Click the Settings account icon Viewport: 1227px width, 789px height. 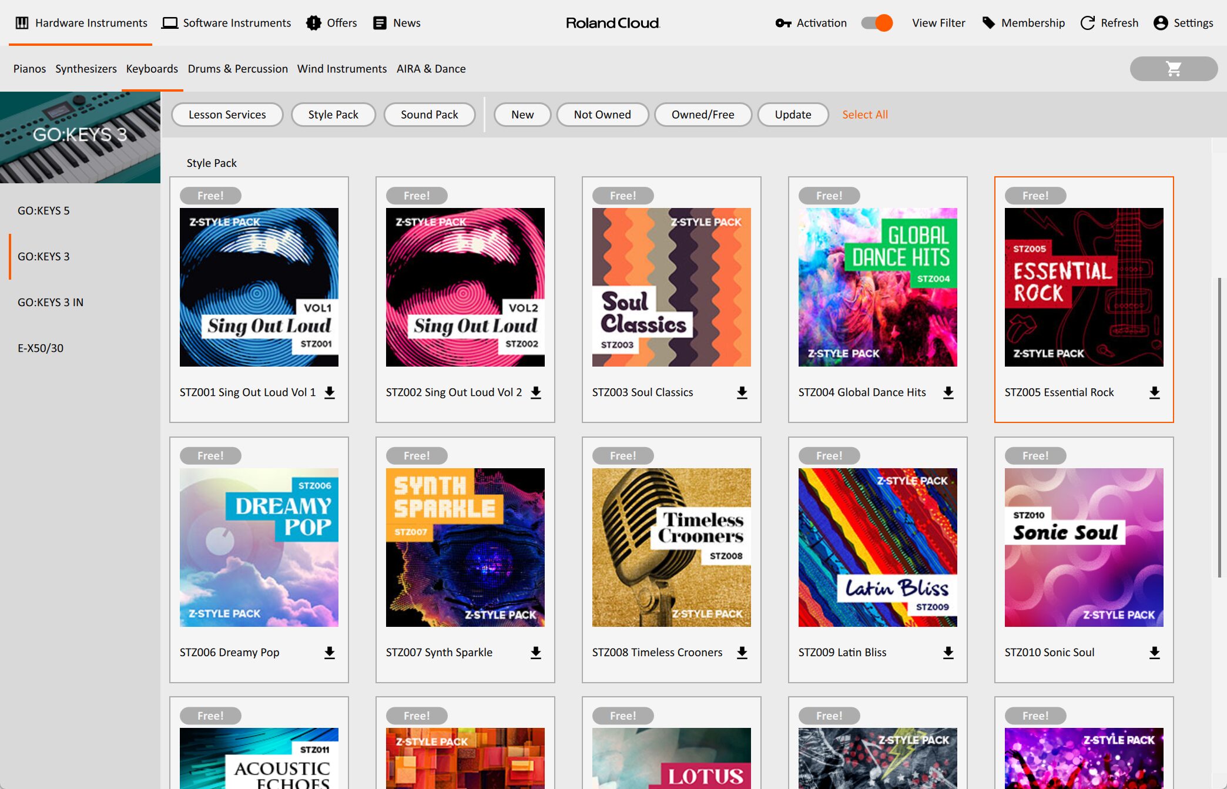(1161, 23)
